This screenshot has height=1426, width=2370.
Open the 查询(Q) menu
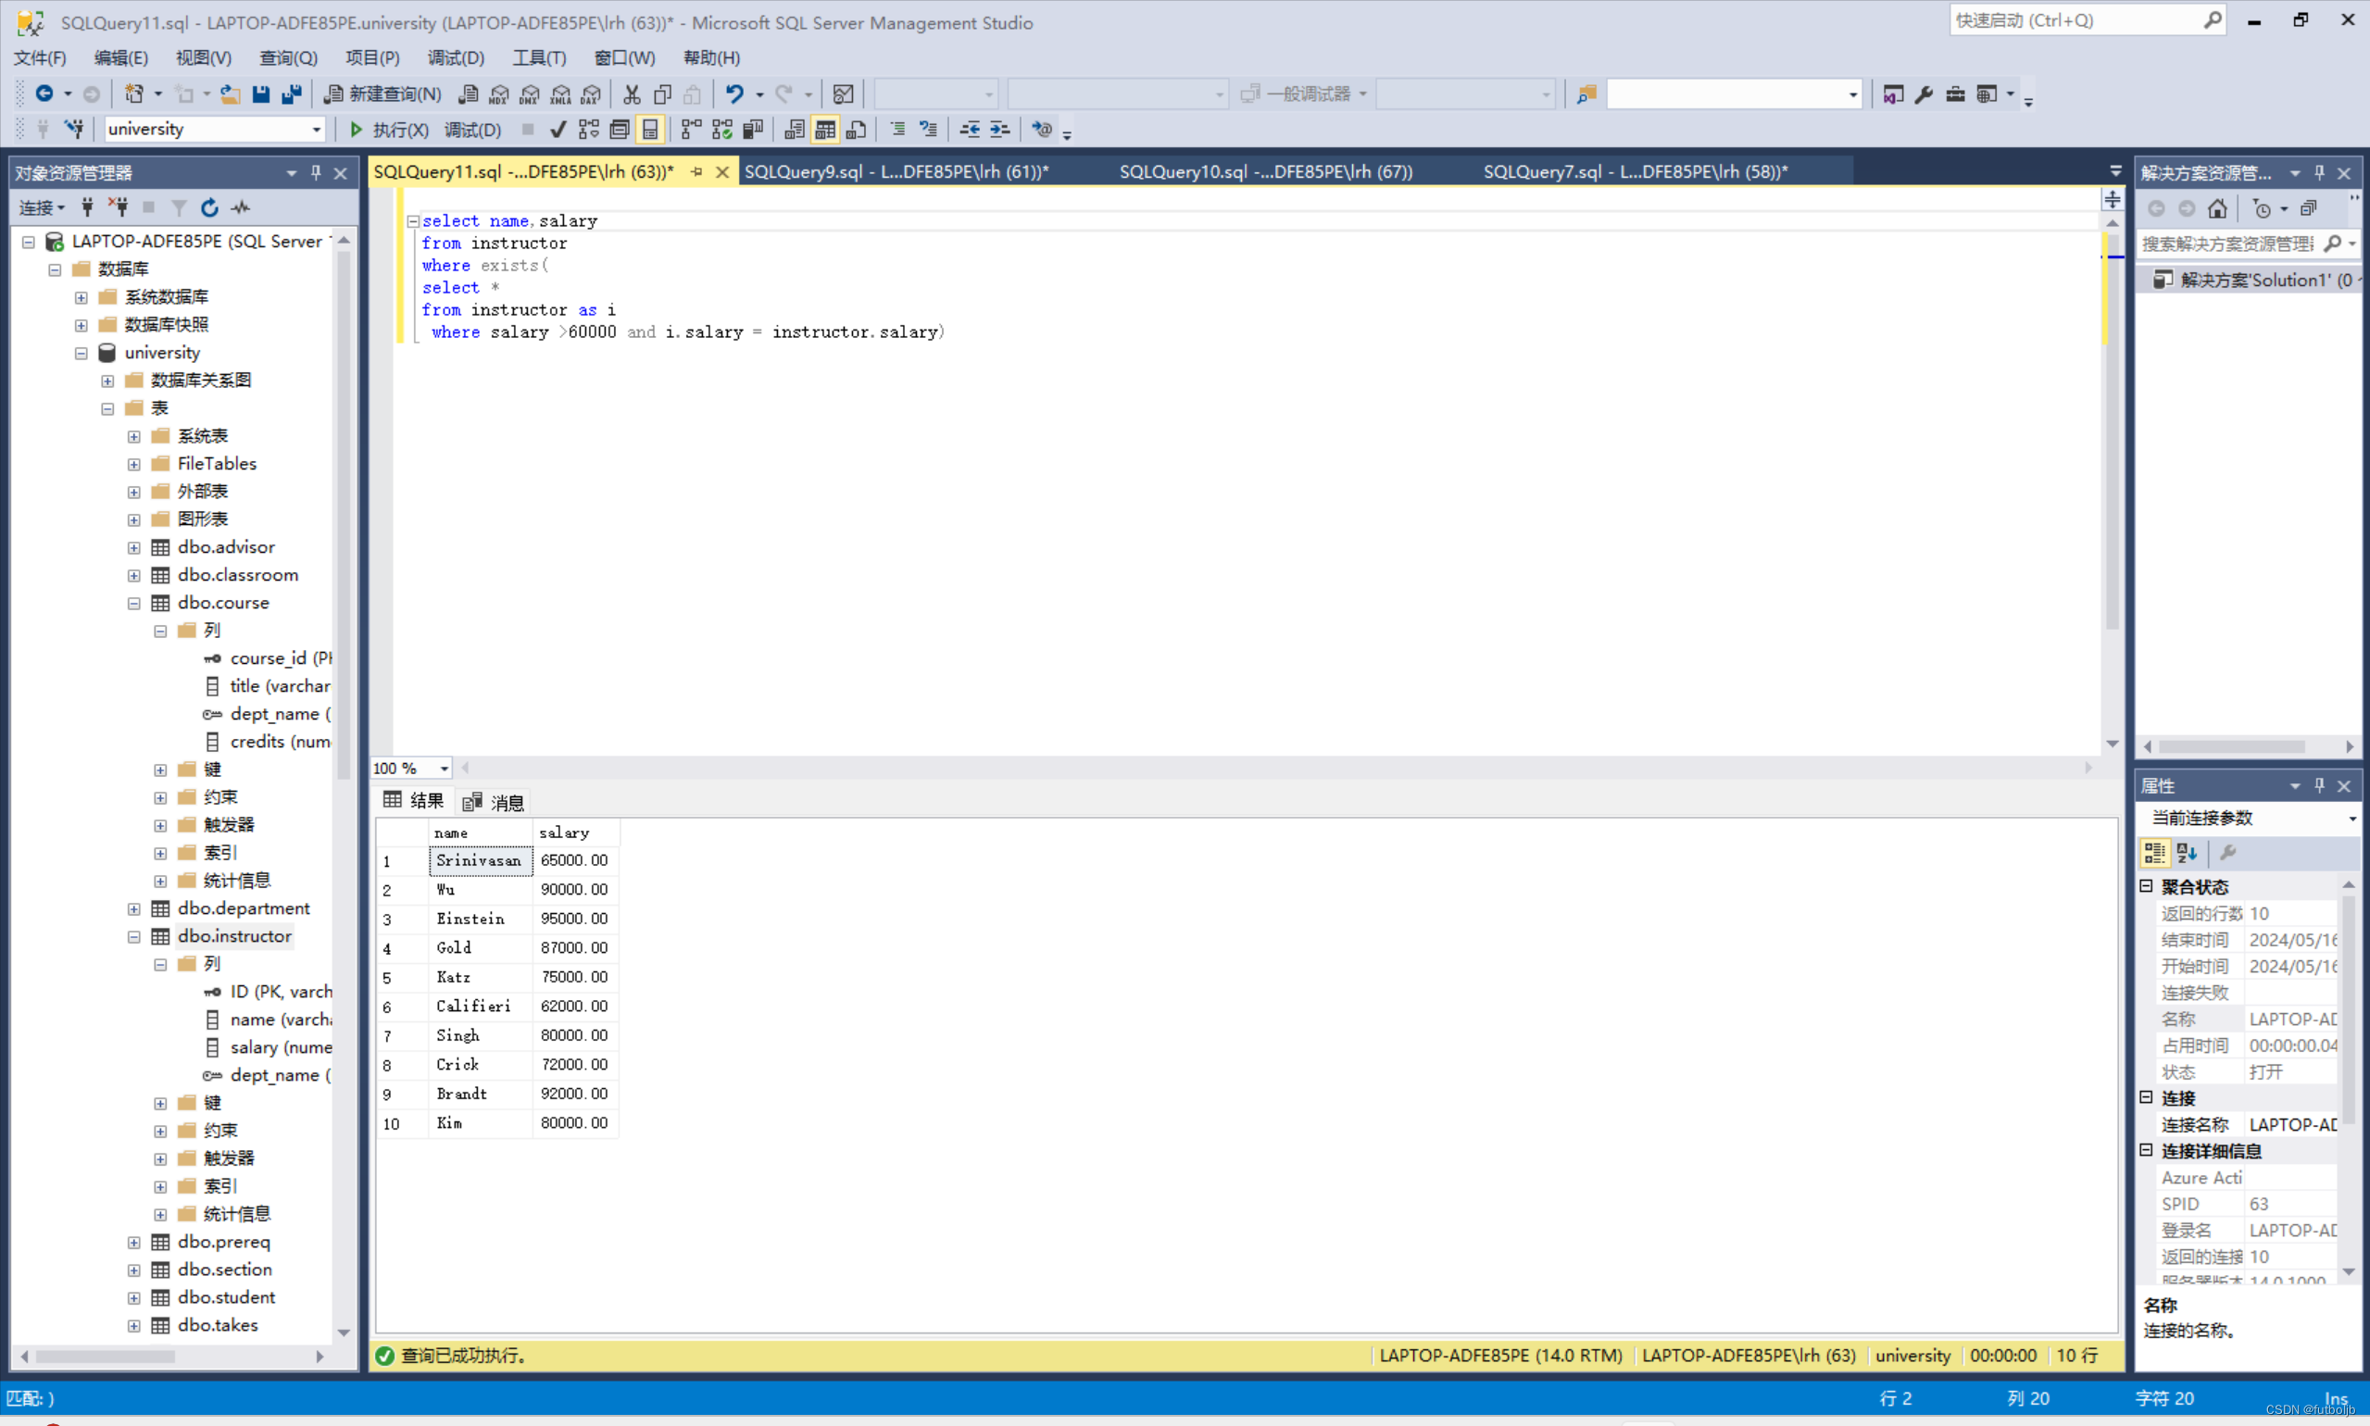click(x=286, y=57)
